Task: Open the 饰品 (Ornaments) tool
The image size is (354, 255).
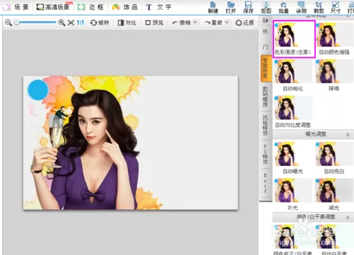Action: [x=125, y=7]
